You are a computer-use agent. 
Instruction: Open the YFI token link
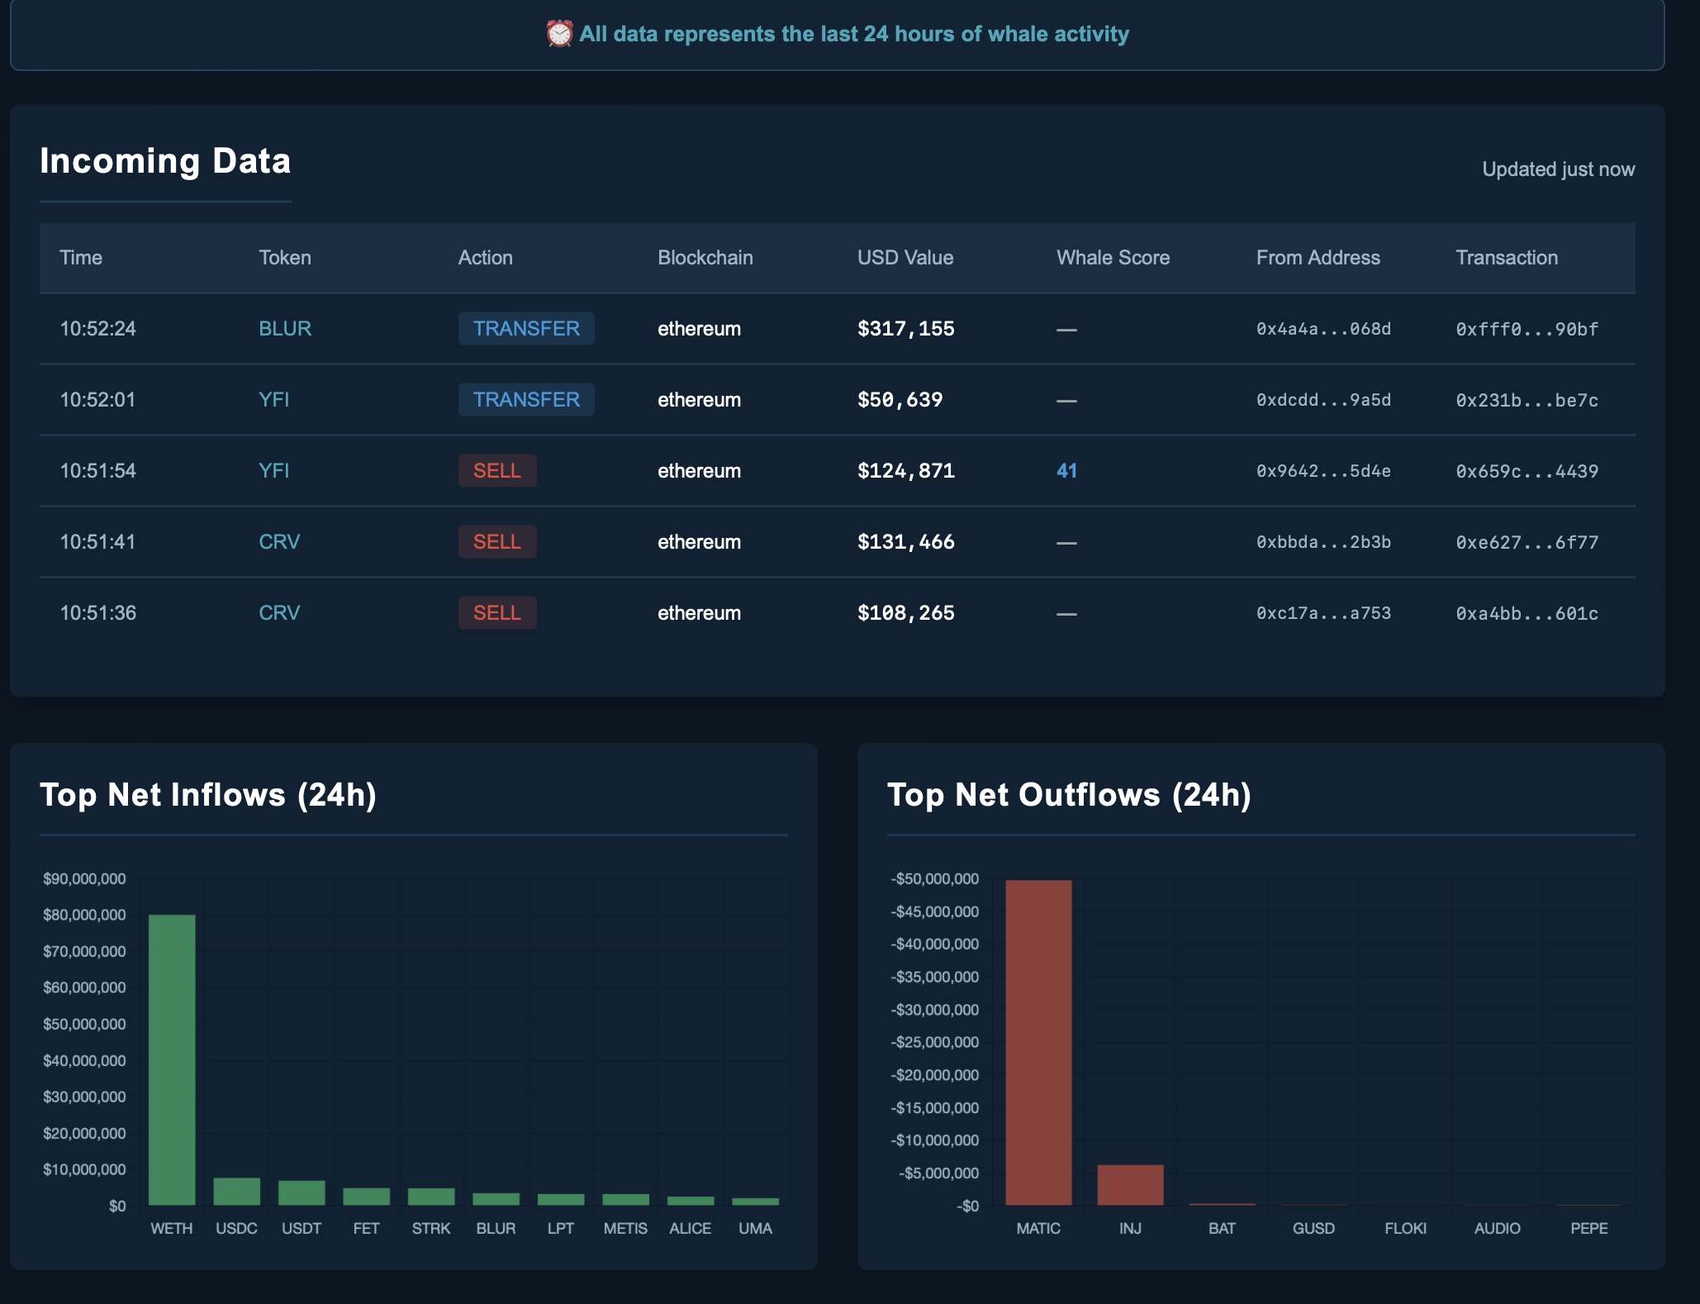tap(273, 399)
